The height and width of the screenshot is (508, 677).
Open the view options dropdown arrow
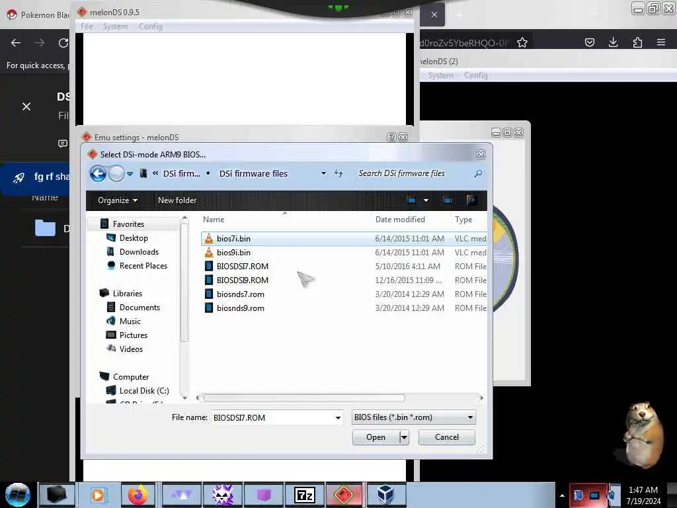[426, 200]
